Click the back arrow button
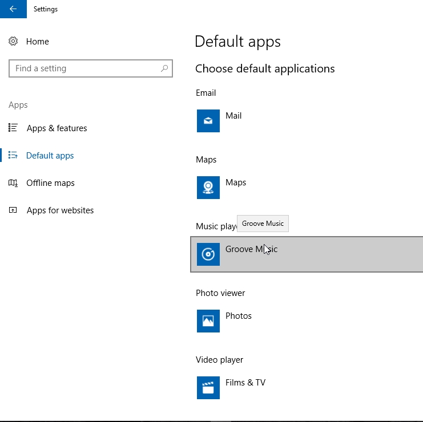423x422 pixels. click(13, 9)
